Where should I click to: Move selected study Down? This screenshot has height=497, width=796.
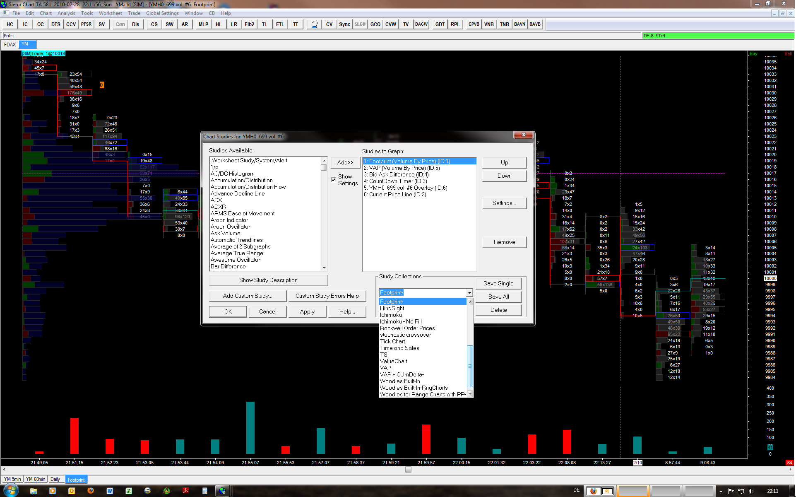click(504, 176)
